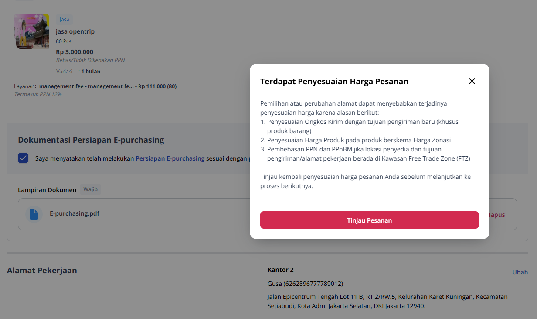Image resolution: width=537 pixels, height=319 pixels.
Task: Click the blue PDF file icon
Action: pos(34,214)
